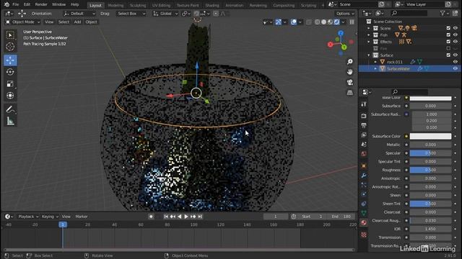The image size is (462, 259).
Task: Select the Rotate tool
Action: pyautogui.click(x=10, y=72)
